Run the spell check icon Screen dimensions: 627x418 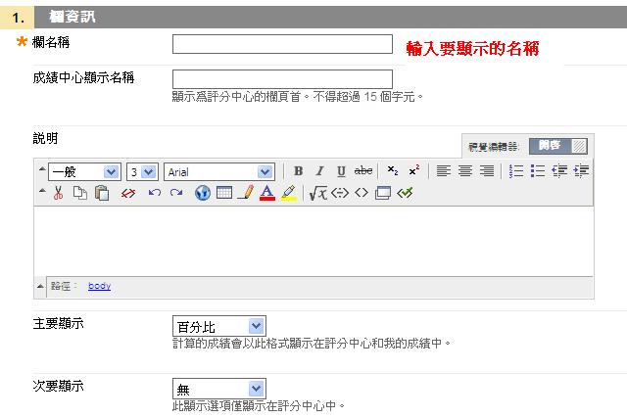click(x=406, y=193)
